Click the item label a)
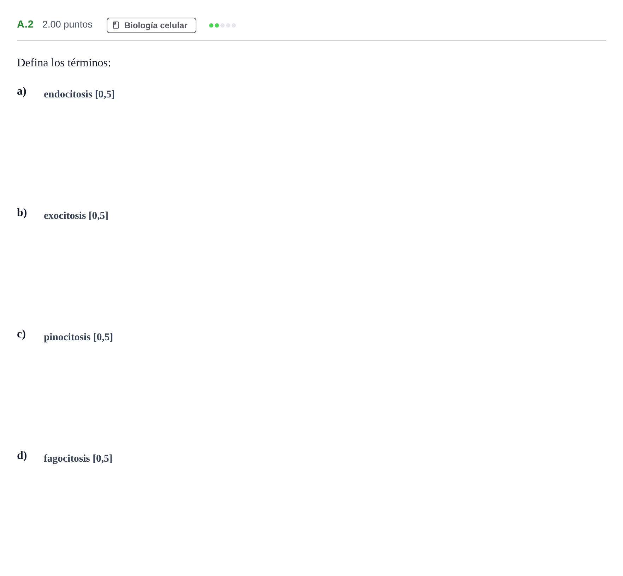The width and height of the screenshot is (623, 576). (x=22, y=91)
